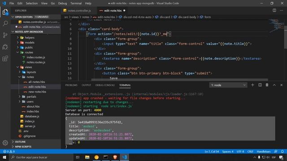Expand the NPM Scripts section

tap(36, 147)
